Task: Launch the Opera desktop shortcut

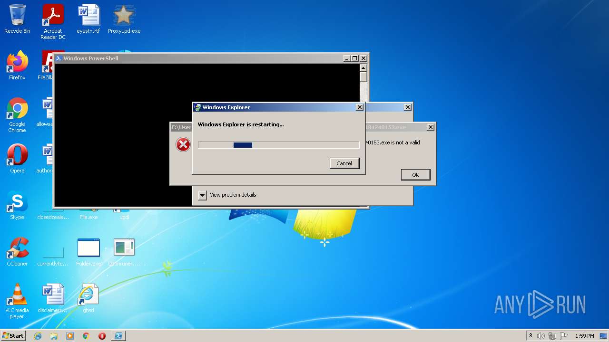Action: pos(17,159)
